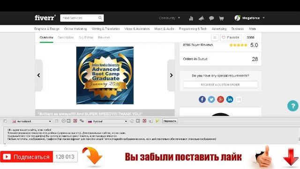Click the Megaforce profile avatar
This screenshot has height=169, width=300.
(x=237, y=18)
